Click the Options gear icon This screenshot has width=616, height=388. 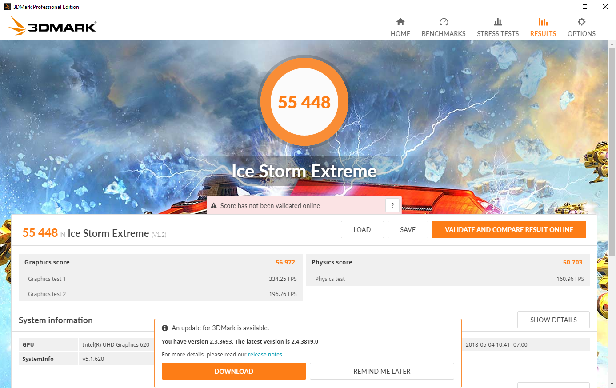(x=581, y=22)
